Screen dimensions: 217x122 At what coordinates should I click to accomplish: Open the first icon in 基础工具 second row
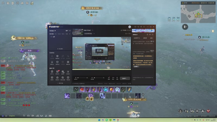click(x=52, y=78)
